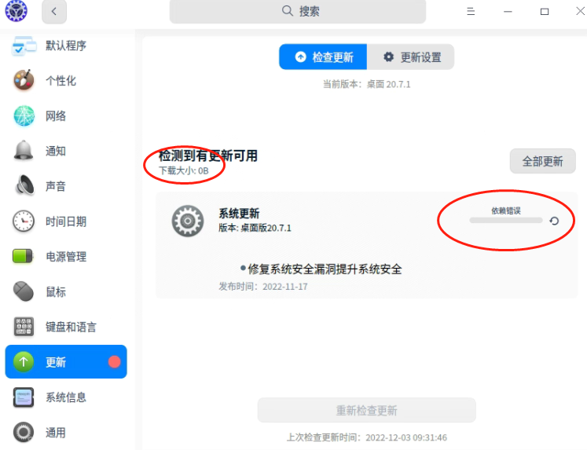
Task: Select the 个性化 sidebar label
Action: pyautogui.click(x=61, y=80)
